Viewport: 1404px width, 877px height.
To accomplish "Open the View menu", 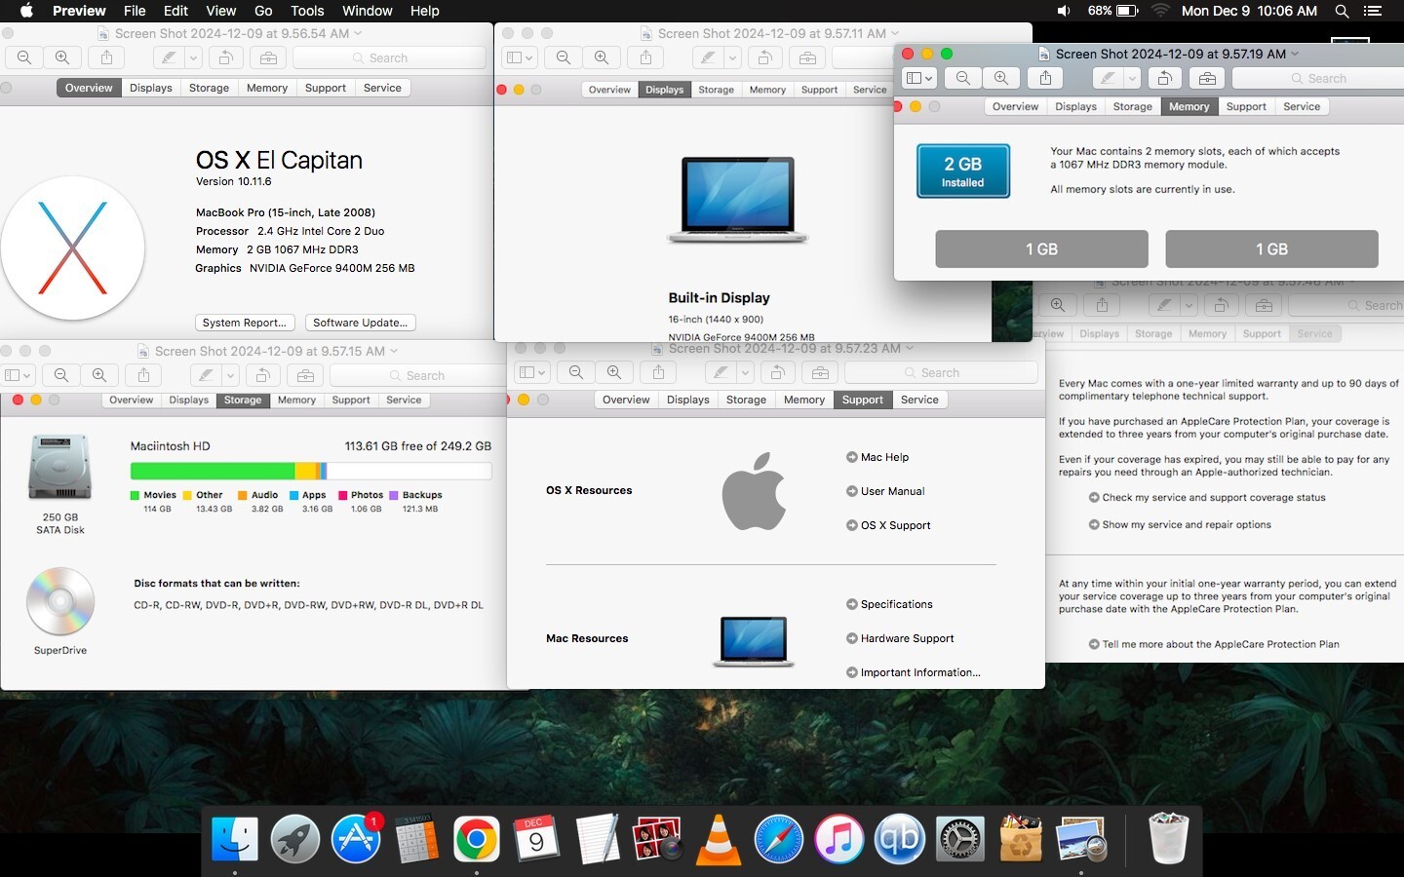I will [x=221, y=11].
